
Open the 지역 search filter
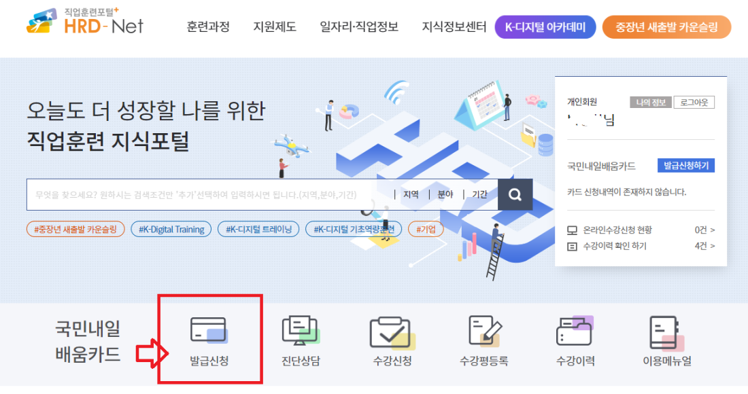(x=411, y=194)
